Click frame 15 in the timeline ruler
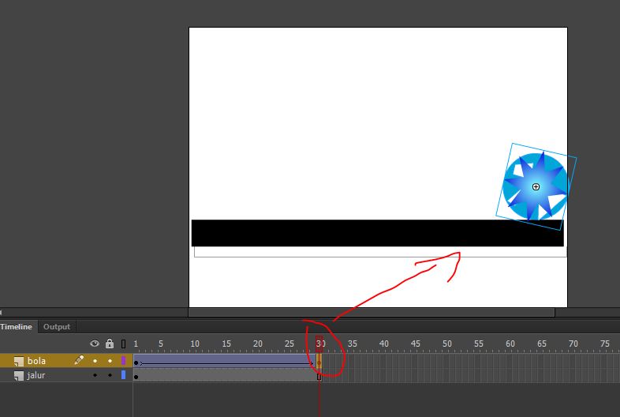 (x=226, y=344)
